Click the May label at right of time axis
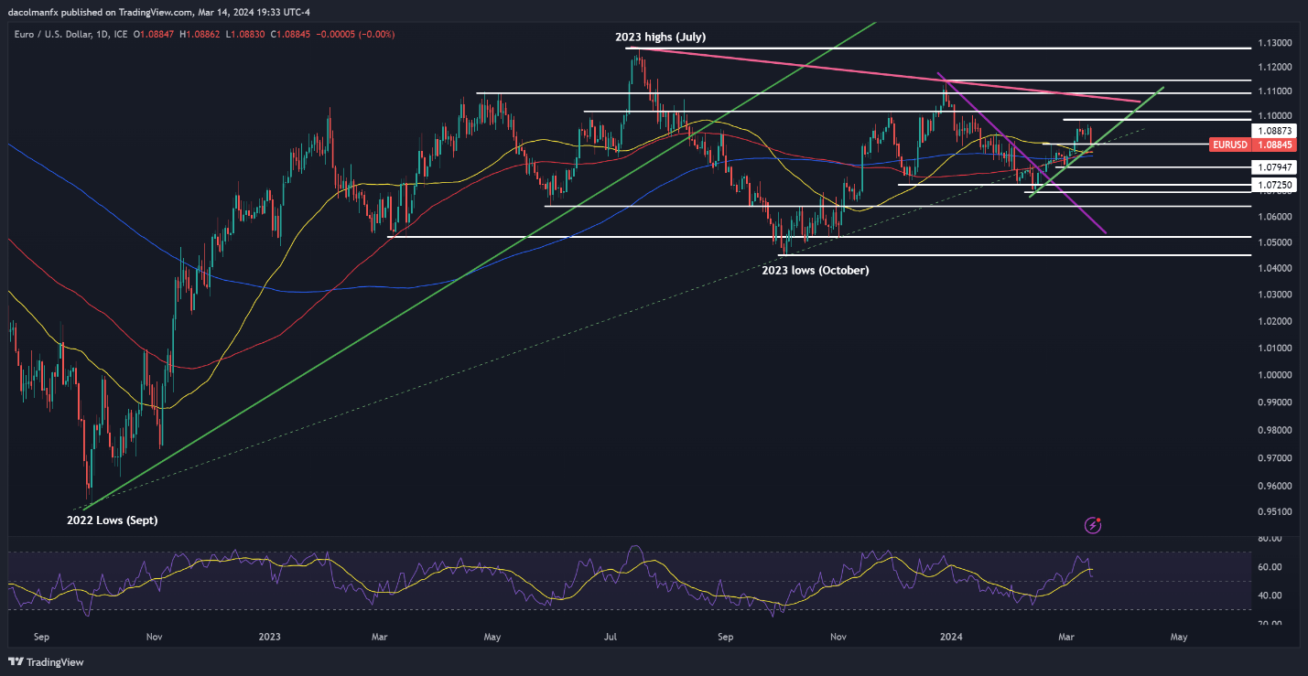 click(x=1179, y=636)
